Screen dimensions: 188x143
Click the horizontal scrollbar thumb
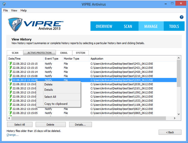point(88,118)
